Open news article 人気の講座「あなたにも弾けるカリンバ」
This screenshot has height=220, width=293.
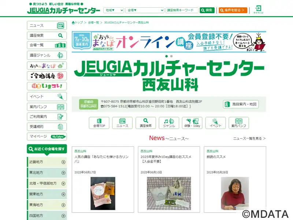coord(101,159)
